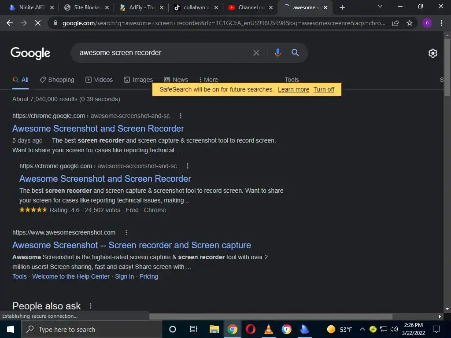This screenshot has width=451, height=338.
Task: Launch VLC media player from taskbar
Action: click(268, 329)
